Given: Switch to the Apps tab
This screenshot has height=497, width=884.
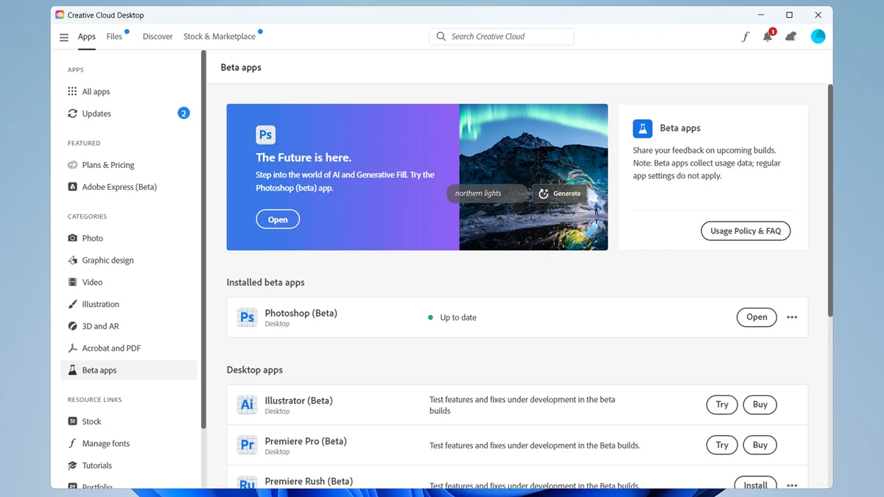Looking at the screenshot, I should [87, 37].
